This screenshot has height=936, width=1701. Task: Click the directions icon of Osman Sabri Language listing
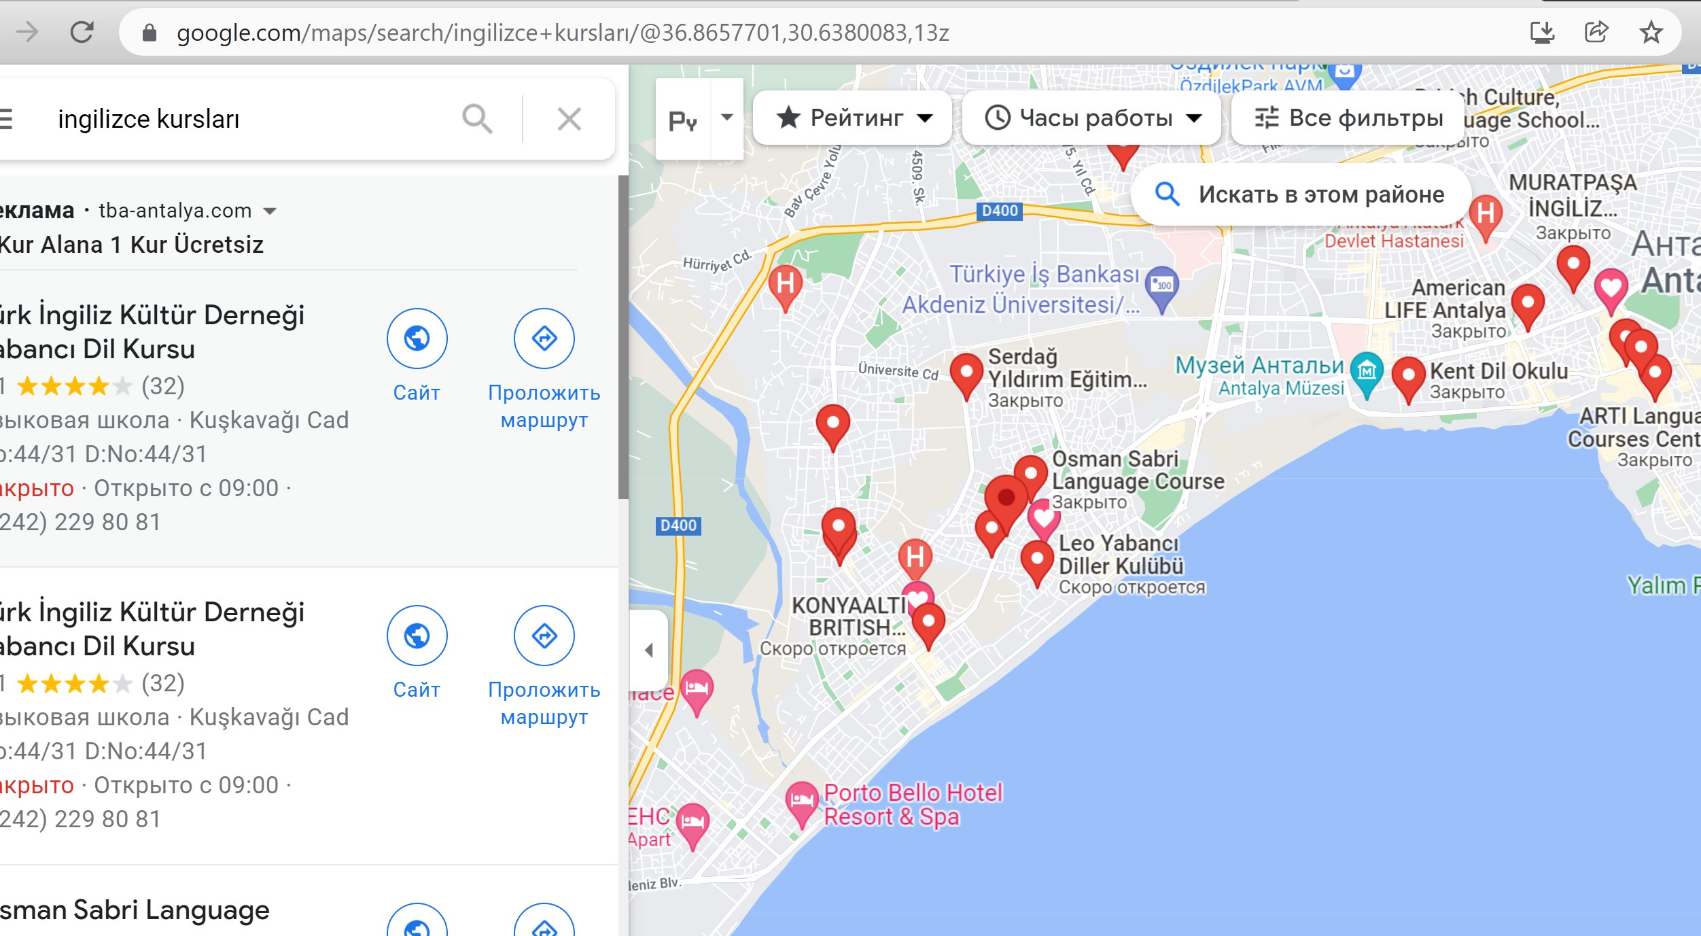click(544, 921)
